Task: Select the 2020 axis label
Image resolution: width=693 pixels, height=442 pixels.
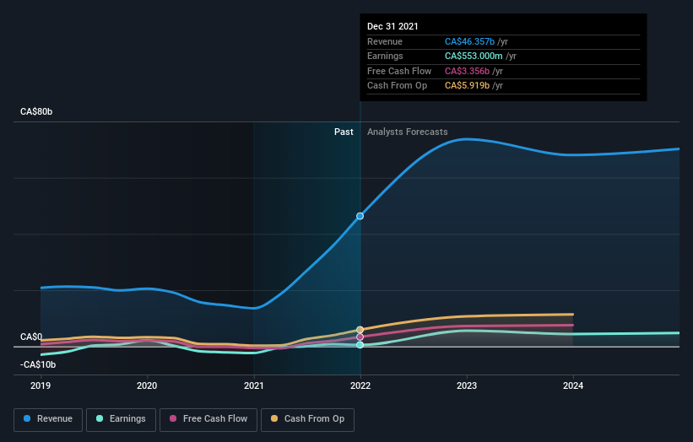Action: point(147,385)
